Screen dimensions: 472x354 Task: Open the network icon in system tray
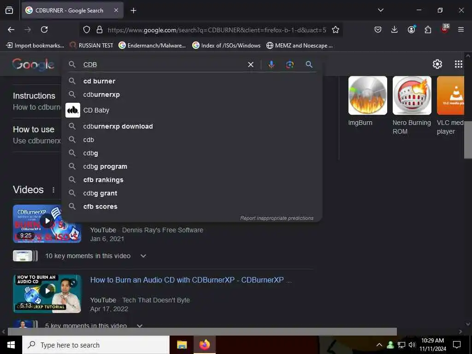tap(401, 345)
